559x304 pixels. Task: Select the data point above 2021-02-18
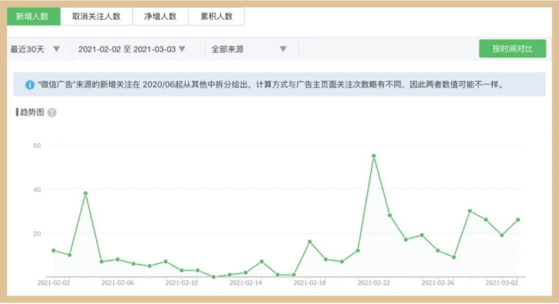click(x=308, y=241)
